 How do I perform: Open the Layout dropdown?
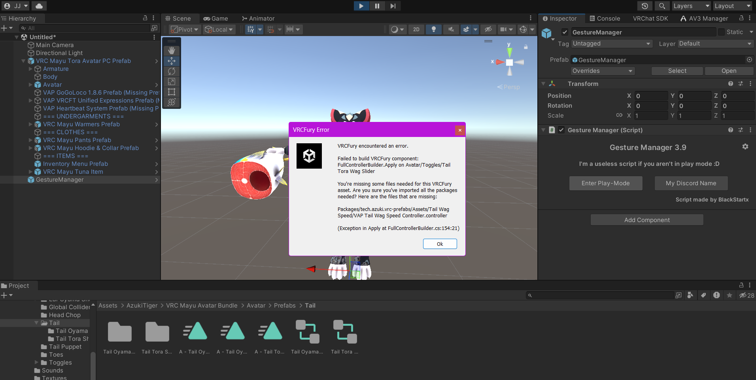pyautogui.click(x=733, y=6)
